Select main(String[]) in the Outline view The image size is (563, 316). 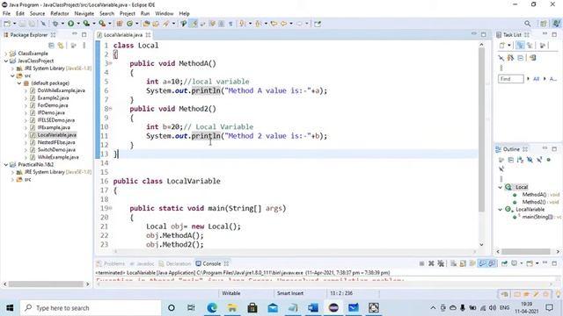tap(537, 217)
